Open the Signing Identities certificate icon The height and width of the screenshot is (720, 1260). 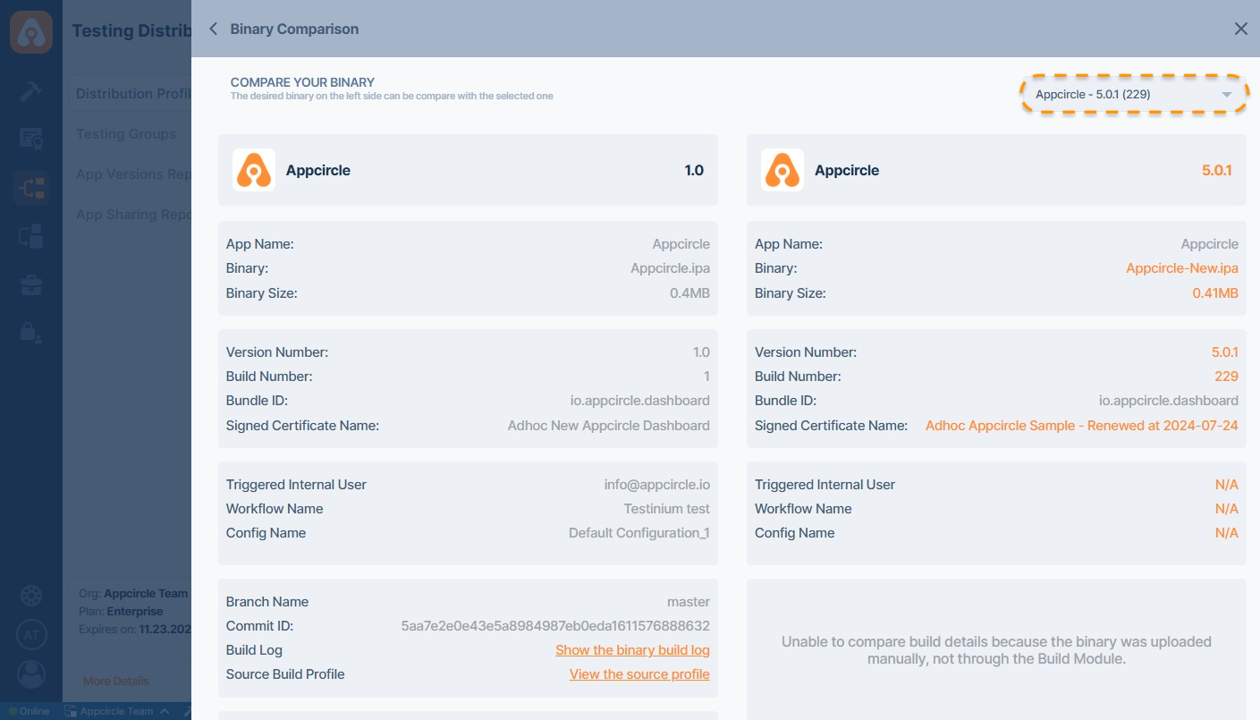tap(31, 139)
